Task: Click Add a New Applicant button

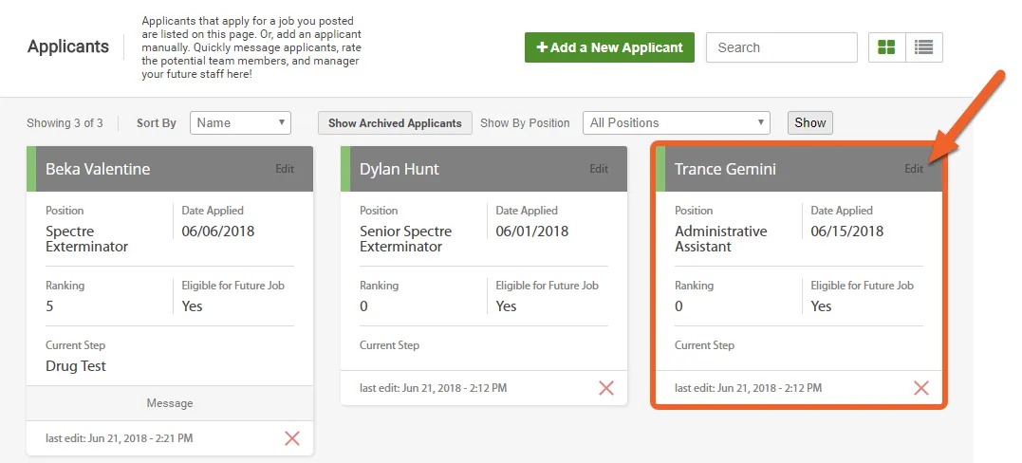Action: tap(609, 47)
